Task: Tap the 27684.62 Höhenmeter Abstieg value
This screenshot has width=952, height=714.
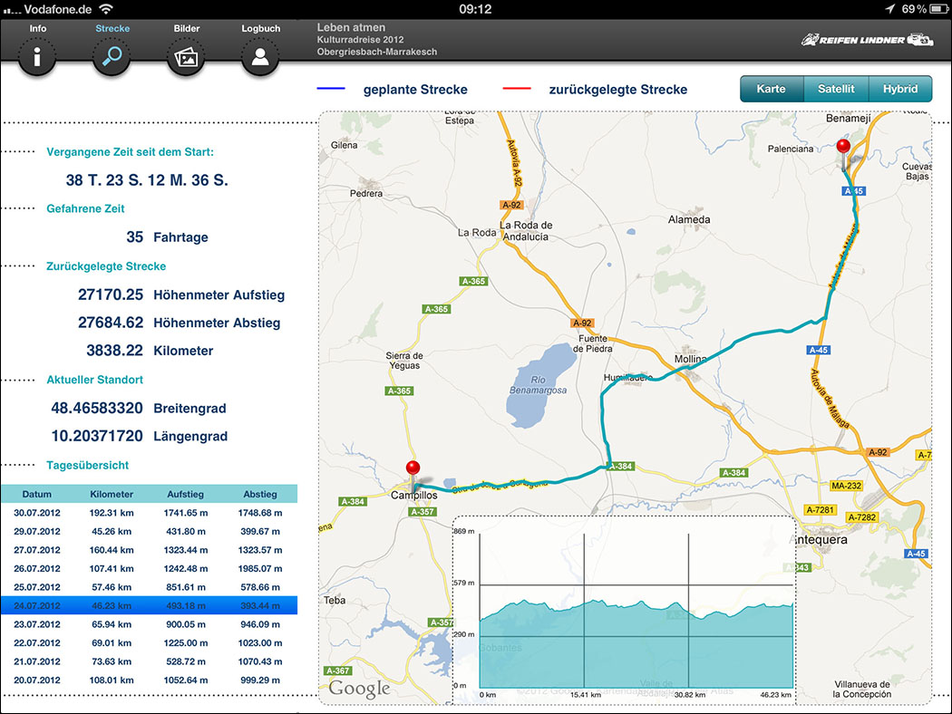Action: tap(111, 323)
